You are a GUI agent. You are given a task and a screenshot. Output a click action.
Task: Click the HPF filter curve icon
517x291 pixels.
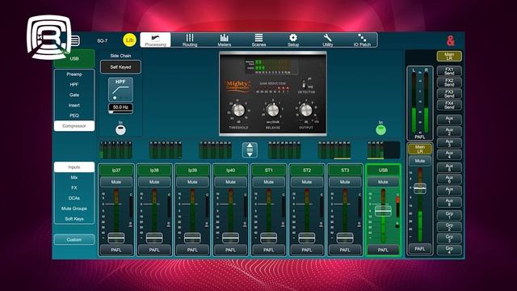coord(120,90)
